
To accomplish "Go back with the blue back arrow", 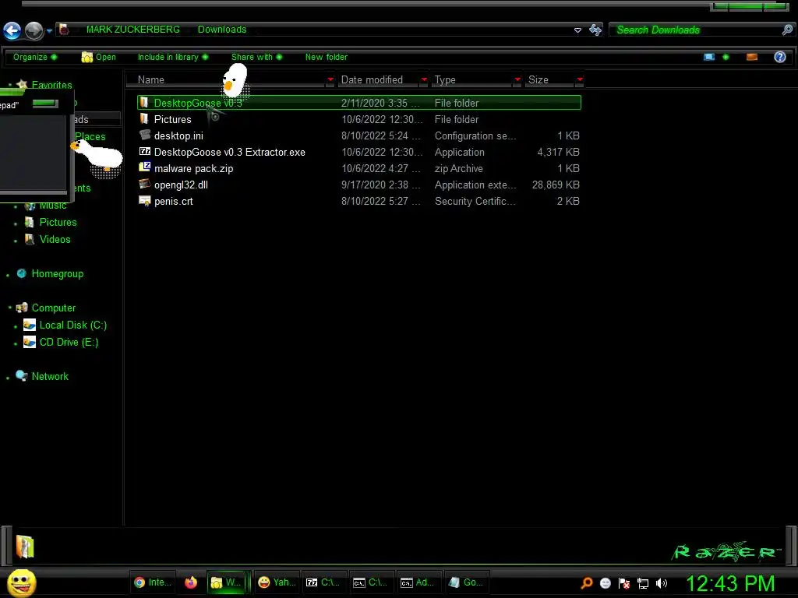I will 12,31.
